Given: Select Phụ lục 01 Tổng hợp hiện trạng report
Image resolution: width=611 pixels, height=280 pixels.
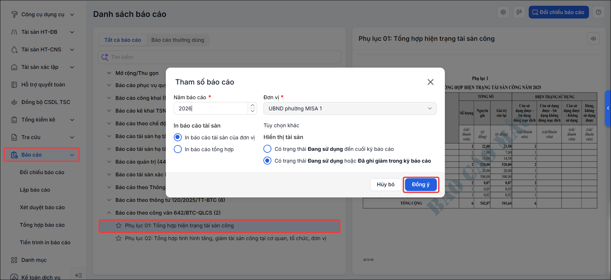Looking at the screenshot, I should pyautogui.click(x=219, y=225).
